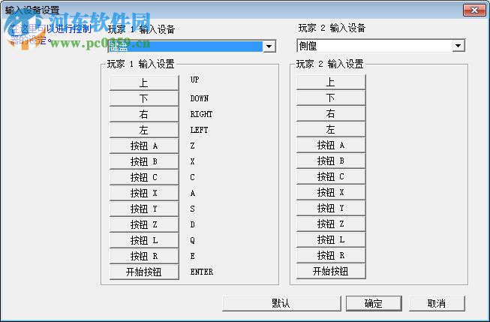This screenshot has width=490, height=322.
Task: Set Player 1 按钮 R mapping
Action: click(144, 256)
